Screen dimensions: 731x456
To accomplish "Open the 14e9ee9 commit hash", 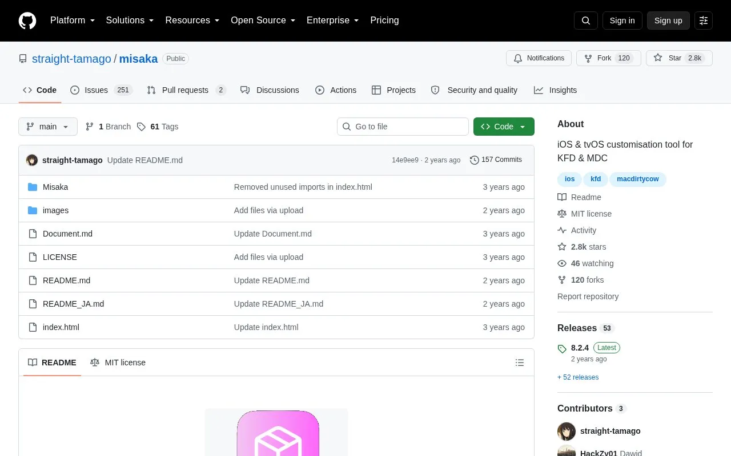I will point(405,160).
